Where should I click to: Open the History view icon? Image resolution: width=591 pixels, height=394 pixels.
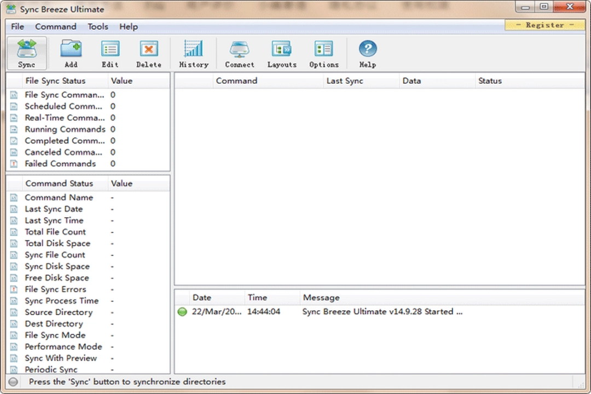[193, 52]
